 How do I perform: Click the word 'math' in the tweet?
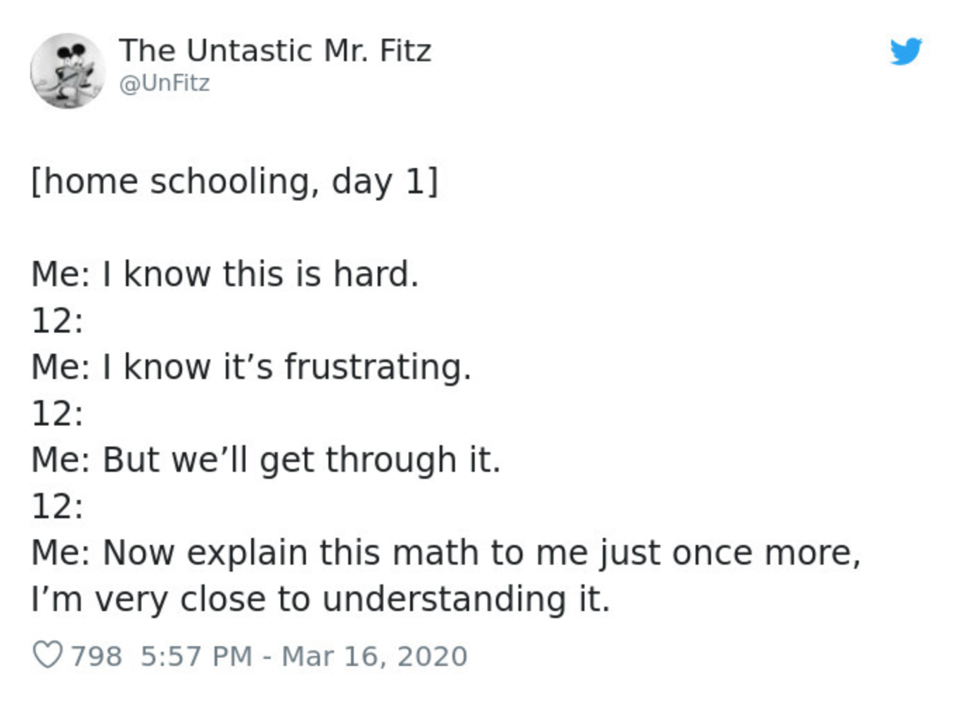pos(436,553)
